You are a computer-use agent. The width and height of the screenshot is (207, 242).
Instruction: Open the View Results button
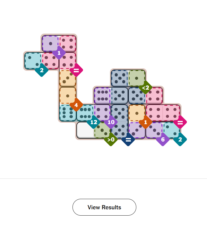(x=104, y=207)
